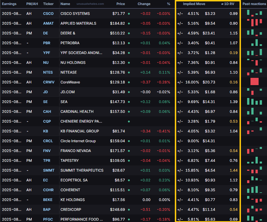
Task: Open the KB ticker link
Action: tap(45, 131)
